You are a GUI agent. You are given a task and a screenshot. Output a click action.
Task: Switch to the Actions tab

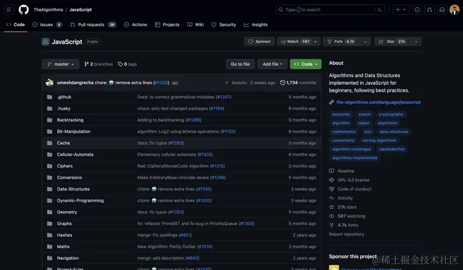tap(135, 25)
